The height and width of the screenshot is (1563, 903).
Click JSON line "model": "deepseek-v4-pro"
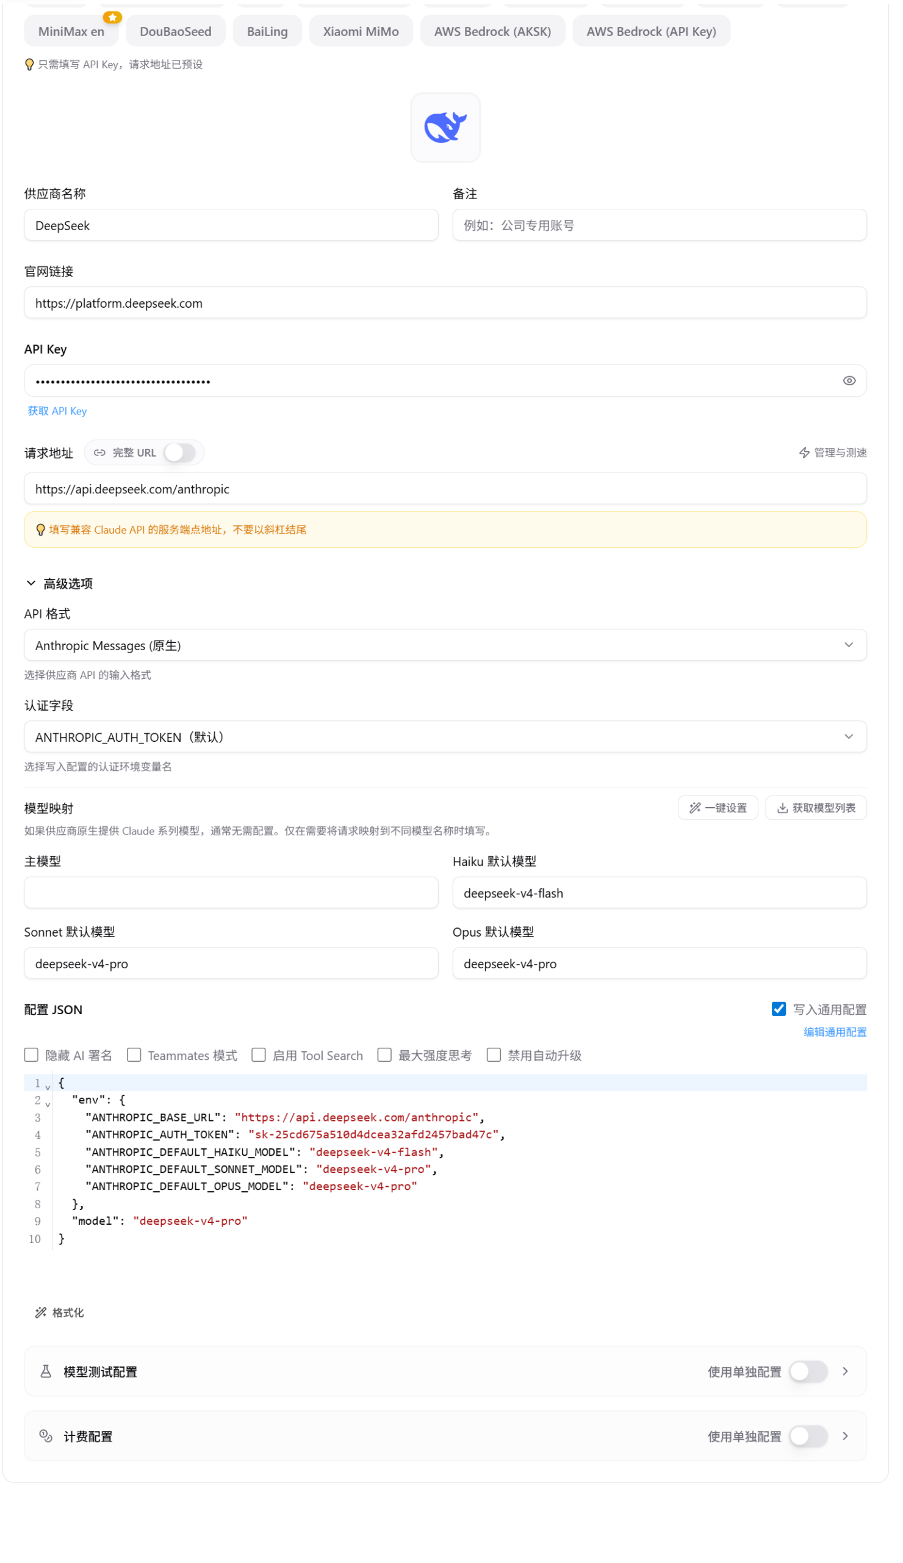(160, 1220)
